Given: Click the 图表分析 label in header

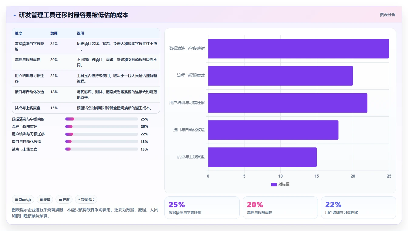Looking at the screenshot, I should click(387, 15).
